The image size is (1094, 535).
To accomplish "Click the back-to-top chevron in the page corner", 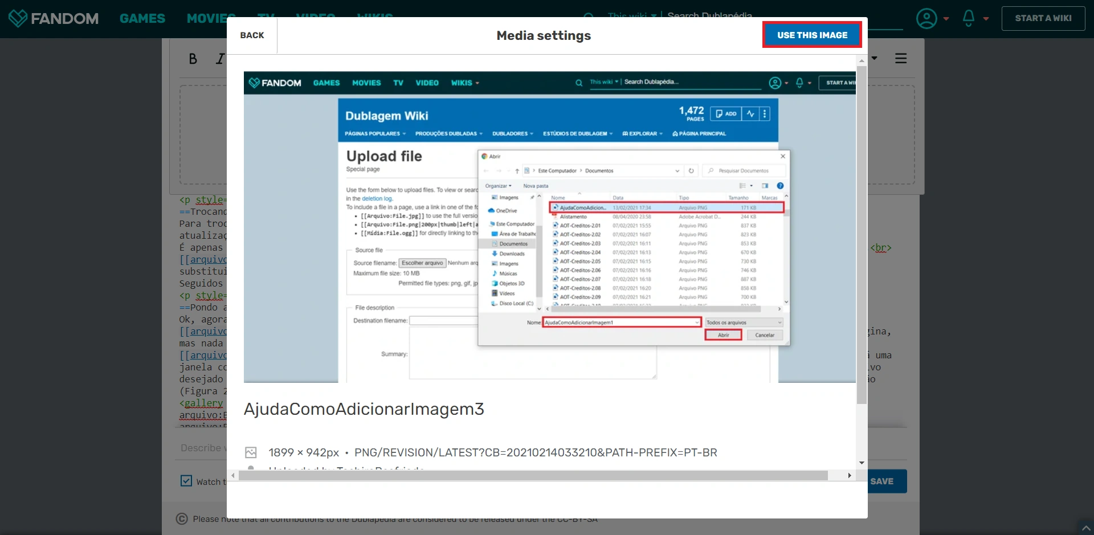I will pos(1086,528).
